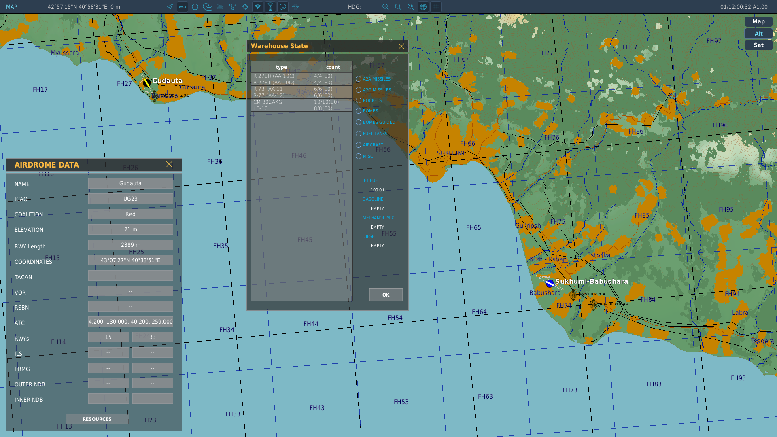
Task: Select the R-77 (AA-12) row
Action: 302,95
